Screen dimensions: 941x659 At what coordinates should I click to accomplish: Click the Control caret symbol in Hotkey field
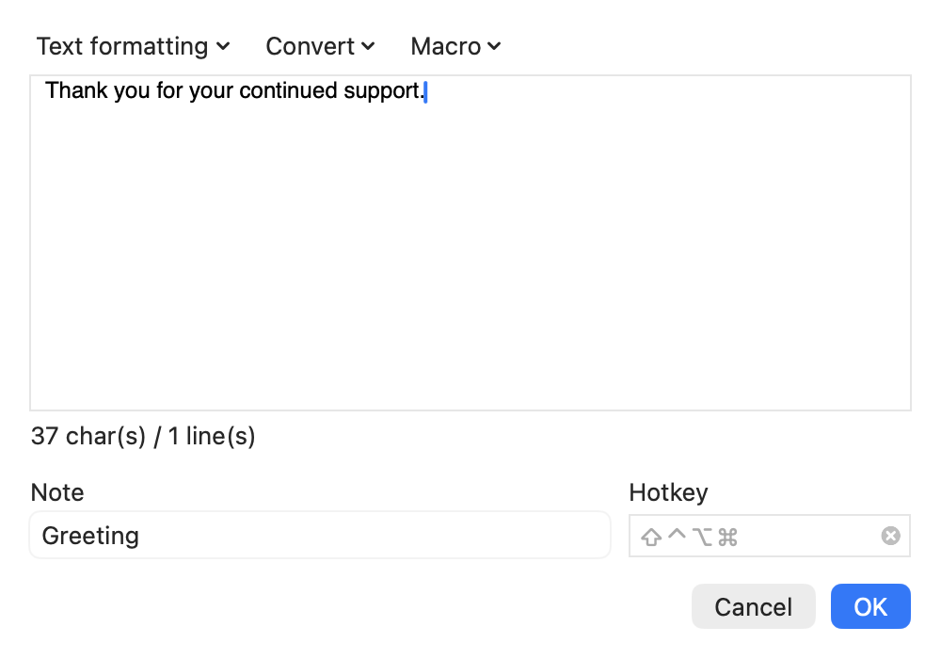point(677,534)
